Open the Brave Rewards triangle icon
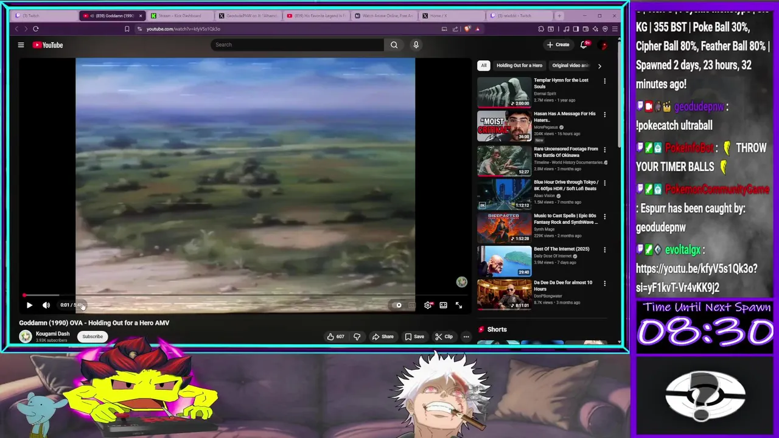This screenshot has height=438, width=779. (x=478, y=29)
